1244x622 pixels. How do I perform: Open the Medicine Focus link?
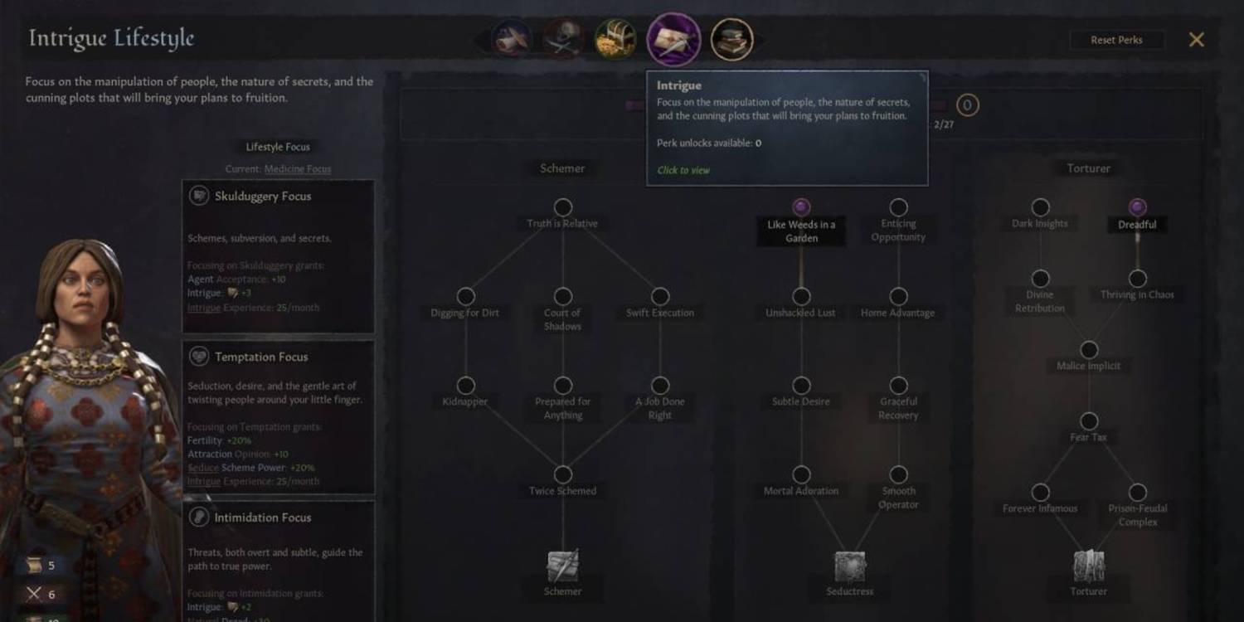tap(297, 169)
